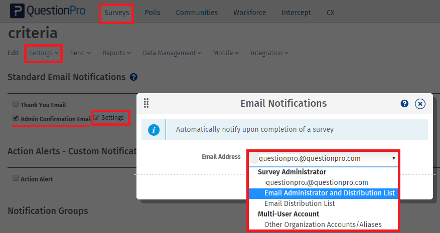440x233 pixels.
Task: Go to the Communities tab
Action: click(x=197, y=13)
